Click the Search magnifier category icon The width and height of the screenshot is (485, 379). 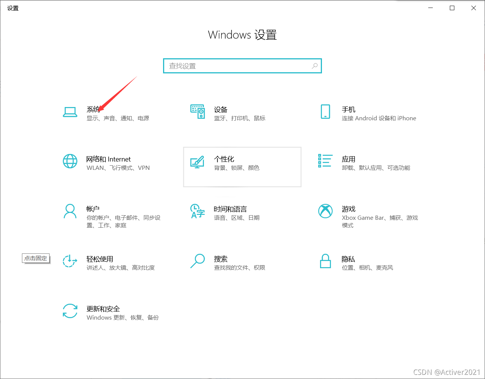click(x=197, y=261)
